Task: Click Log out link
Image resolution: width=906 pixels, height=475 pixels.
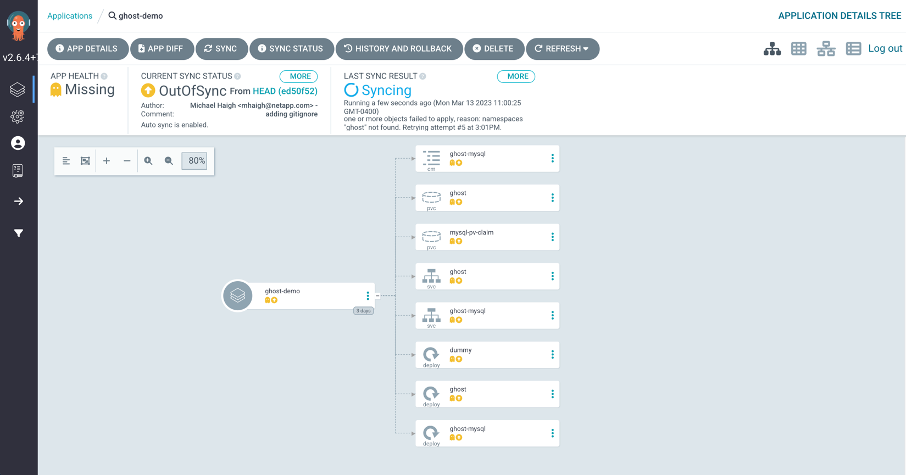Action: click(885, 48)
